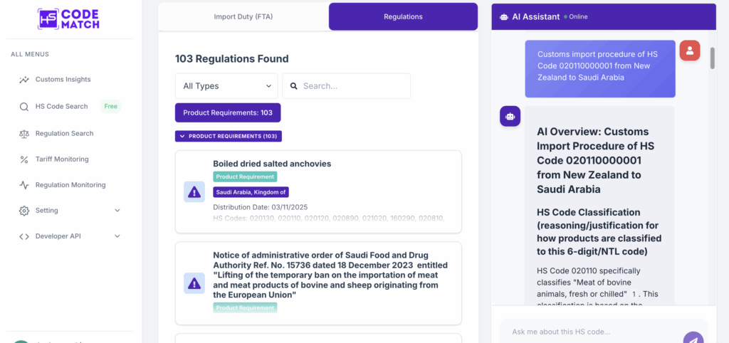
Task: Click the Setting gear icon
Action: tap(23, 211)
